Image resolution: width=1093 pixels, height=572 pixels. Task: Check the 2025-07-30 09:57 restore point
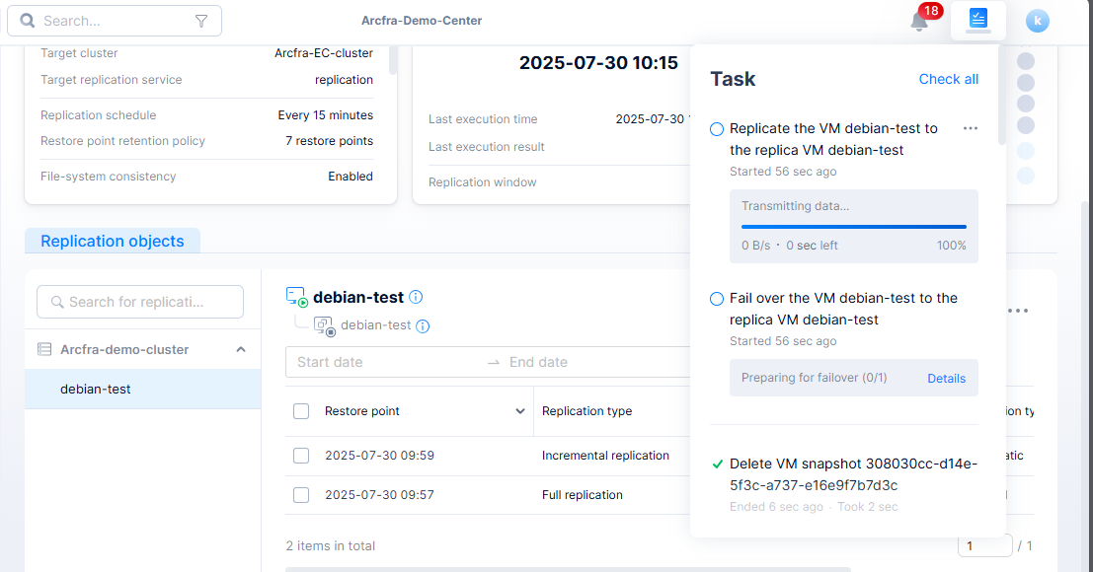[x=301, y=495]
